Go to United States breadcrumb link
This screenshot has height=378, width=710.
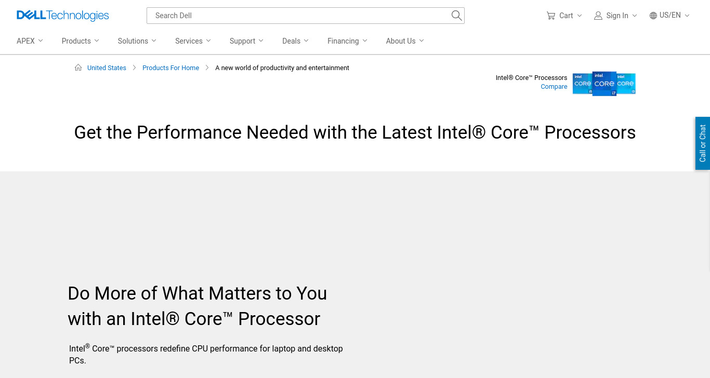coord(107,68)
